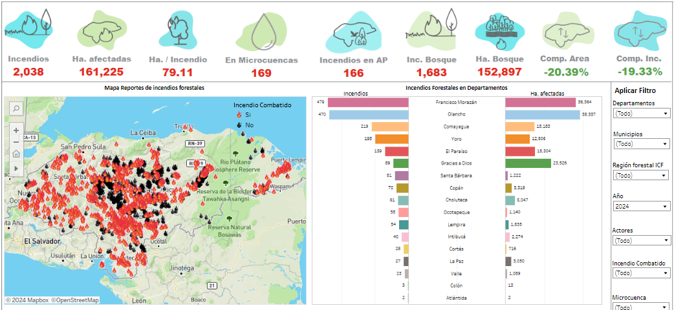
Task: Click the Incendios value 2,038
Action: click(x=28, y=72)
